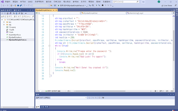Viewport: 178px width, 111px height.
Task: Open the 프로젝트(P) menu
Action: coord(39,2)
